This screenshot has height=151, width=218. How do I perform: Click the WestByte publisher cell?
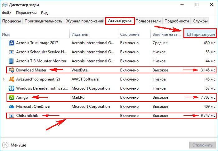[x=79, y=70]
